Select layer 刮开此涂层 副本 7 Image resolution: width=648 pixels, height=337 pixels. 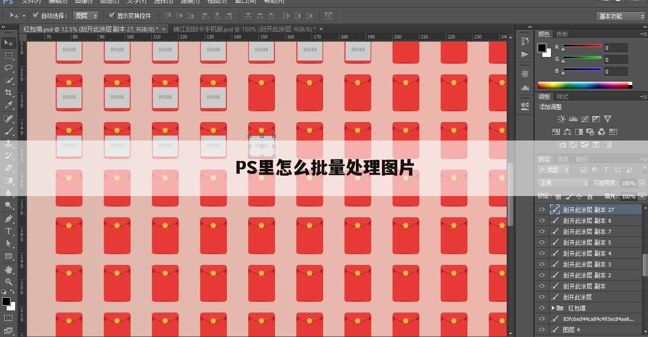click(x=588, y=231)
